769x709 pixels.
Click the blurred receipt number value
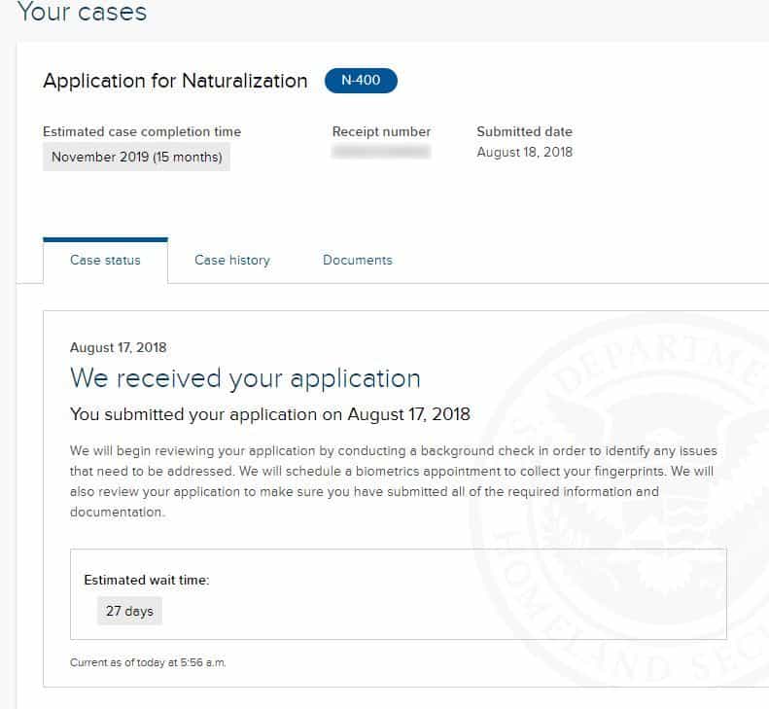coord(381,152)
